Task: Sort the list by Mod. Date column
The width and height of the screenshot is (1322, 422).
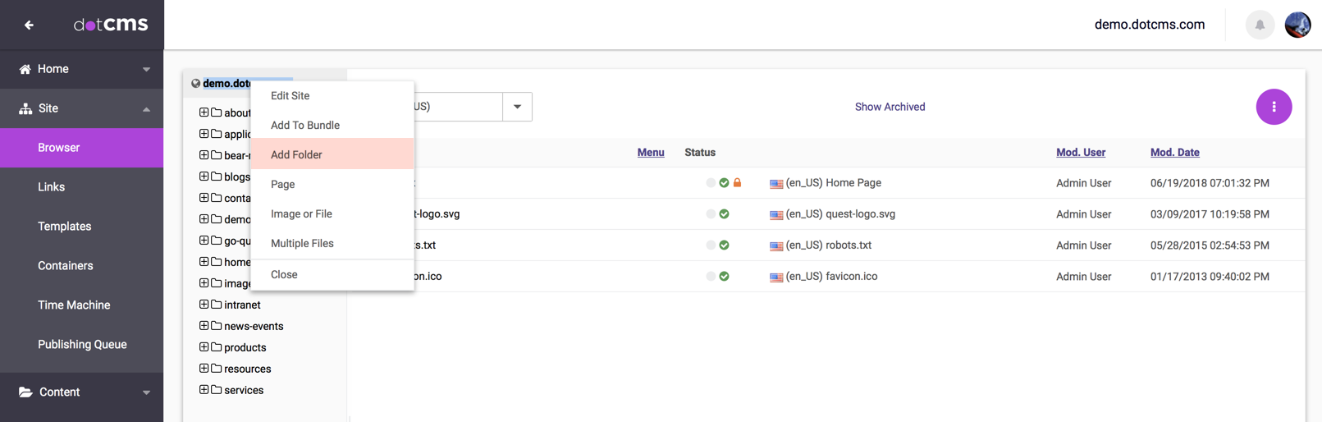Action: coord(1174,153)
